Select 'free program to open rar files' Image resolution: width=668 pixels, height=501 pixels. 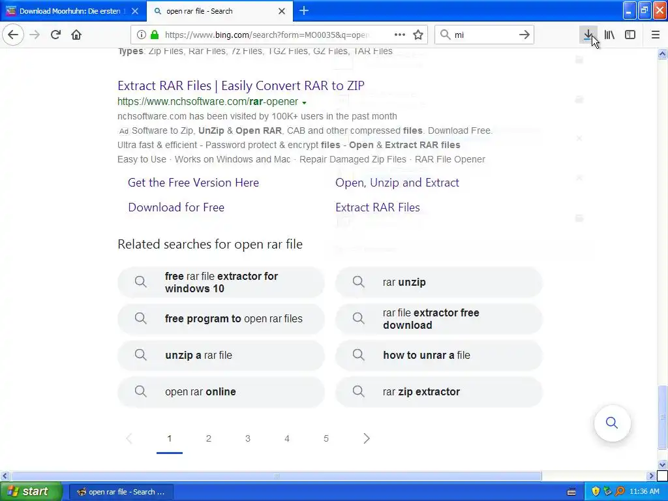pos(220,318)
